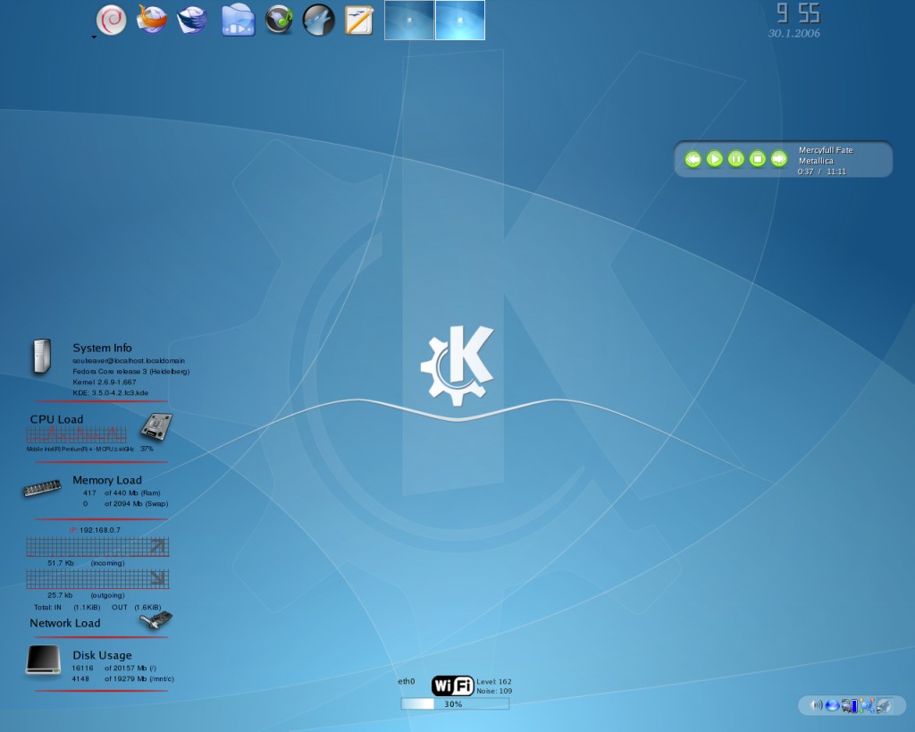Expand the small arrow below Debian icon
This screenshot has width=915, height=732.
pos(94,38)
